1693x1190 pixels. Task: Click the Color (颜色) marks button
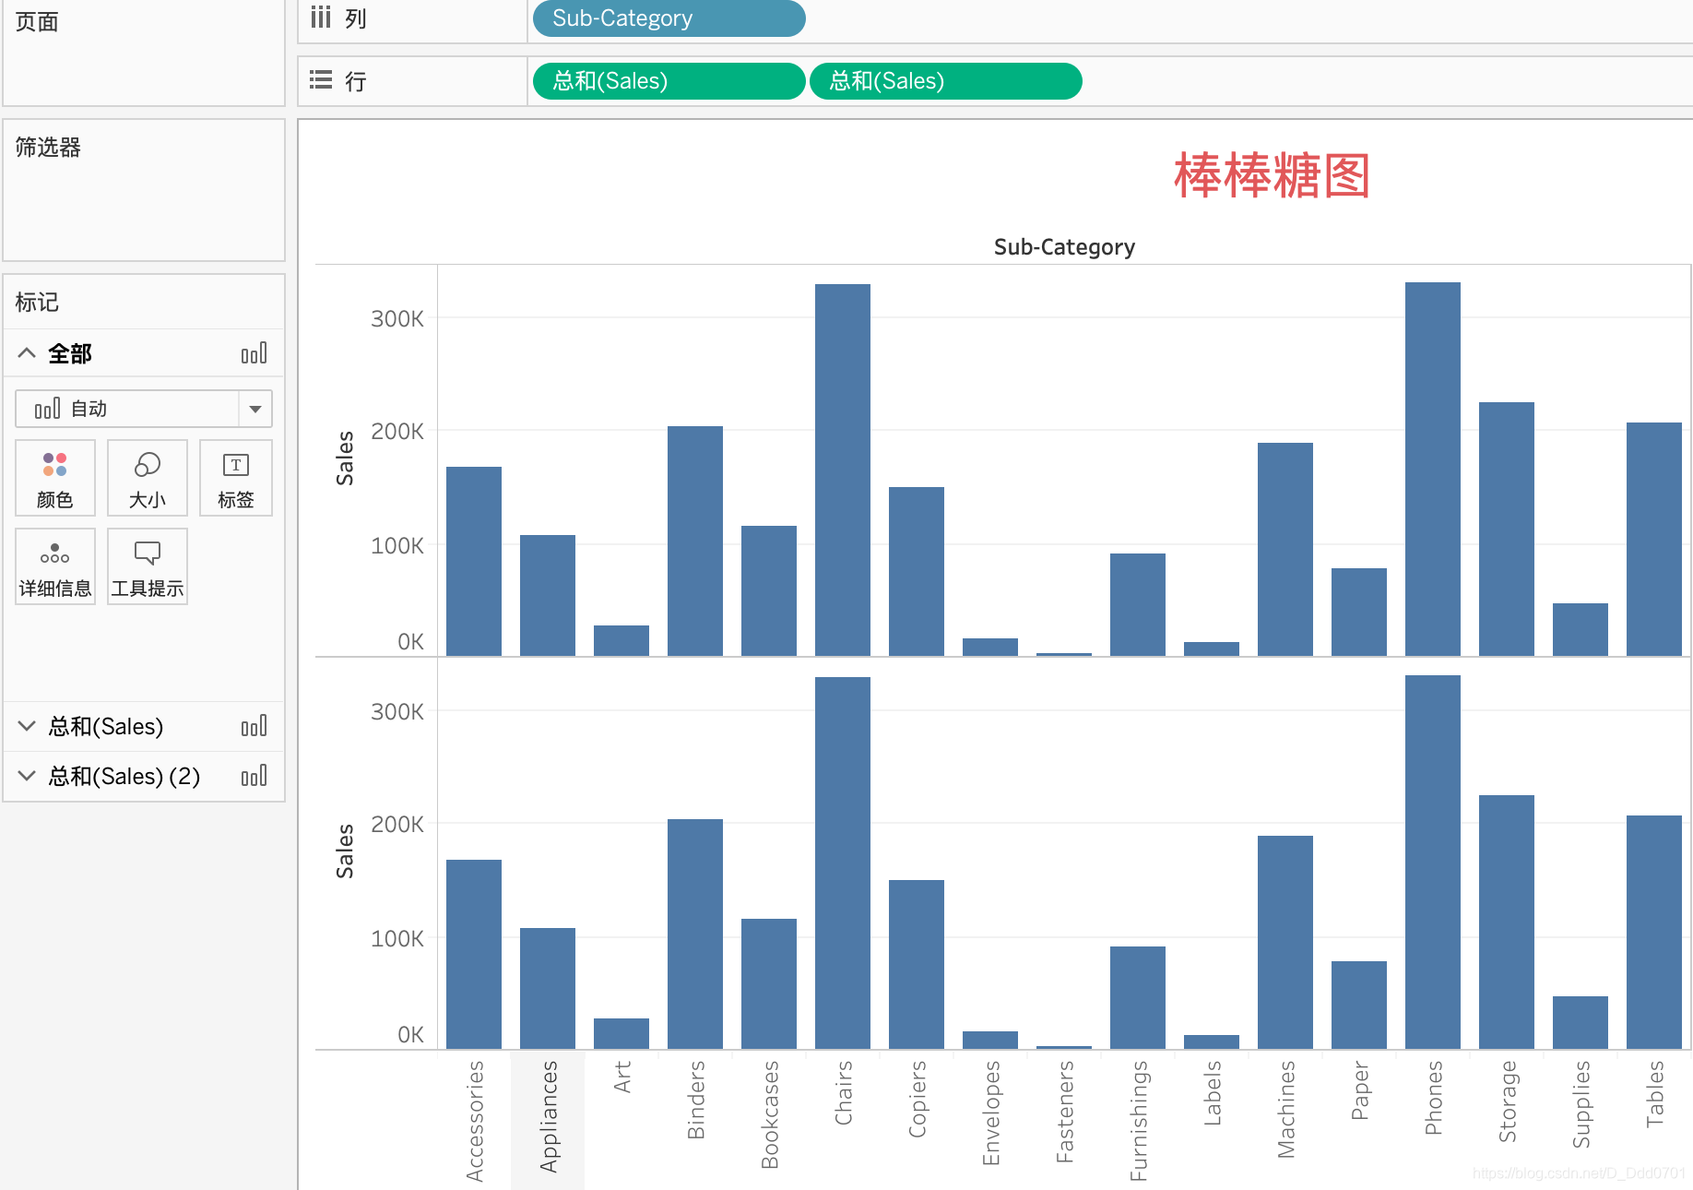click(x=55, y=478)
